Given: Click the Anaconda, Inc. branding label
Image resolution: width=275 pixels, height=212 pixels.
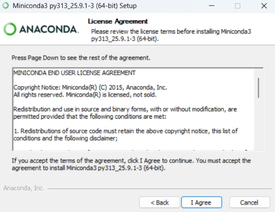Looking at the screenshot, I should tap(24, 188).
